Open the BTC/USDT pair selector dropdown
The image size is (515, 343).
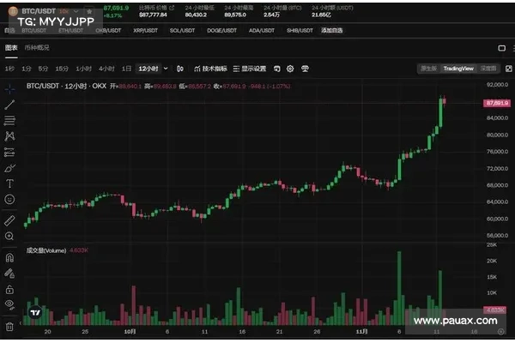[x=76, y=11]
